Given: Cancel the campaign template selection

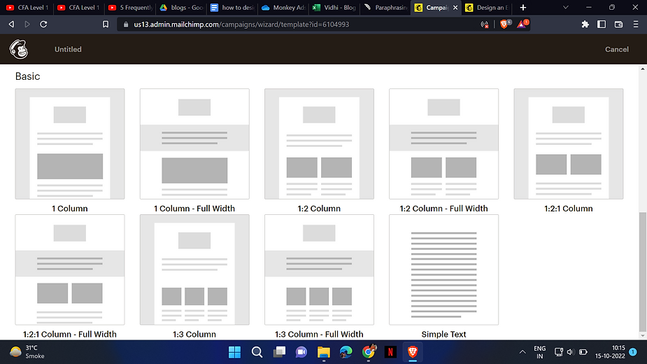Looking at the screenshot, I should (x=616, y=49).
